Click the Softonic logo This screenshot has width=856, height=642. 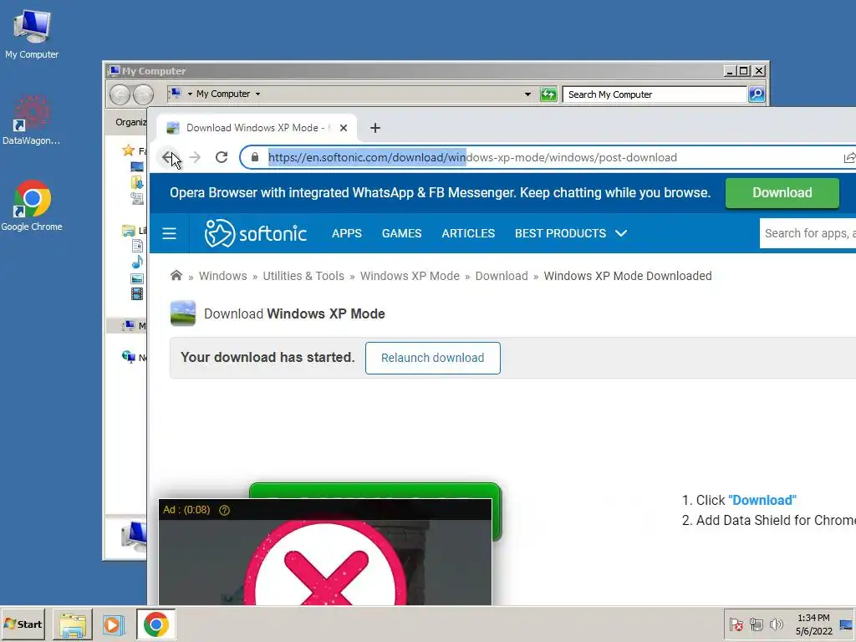click(256, 234)
